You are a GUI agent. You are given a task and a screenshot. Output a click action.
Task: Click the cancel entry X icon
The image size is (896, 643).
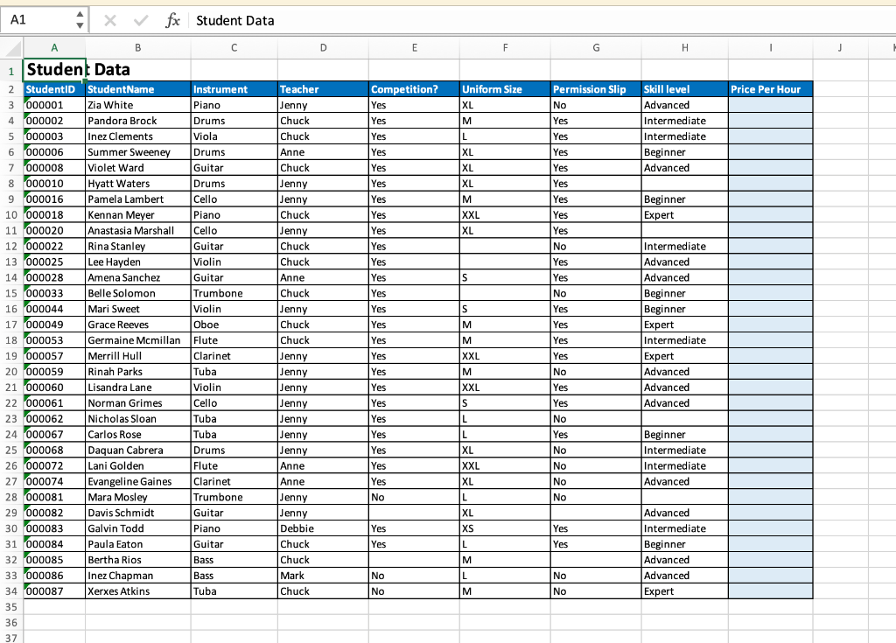coord(110,21)
